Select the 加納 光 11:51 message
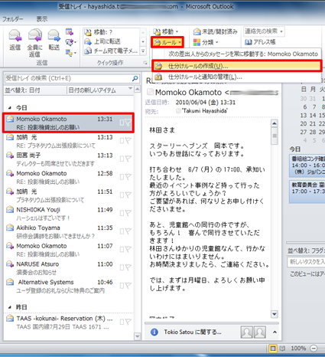The height and width of the screenshot is (357, 325). [68, 195]
